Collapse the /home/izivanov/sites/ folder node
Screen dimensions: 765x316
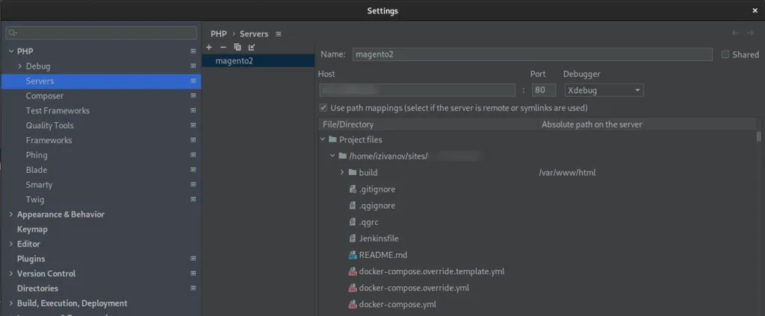[332, 156]
